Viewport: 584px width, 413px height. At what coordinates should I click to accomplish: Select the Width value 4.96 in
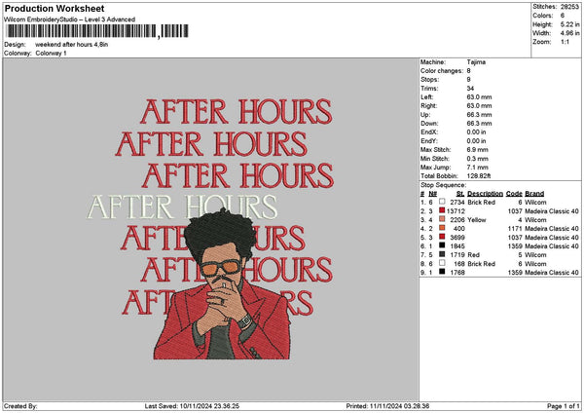click(x=569, y=33)
